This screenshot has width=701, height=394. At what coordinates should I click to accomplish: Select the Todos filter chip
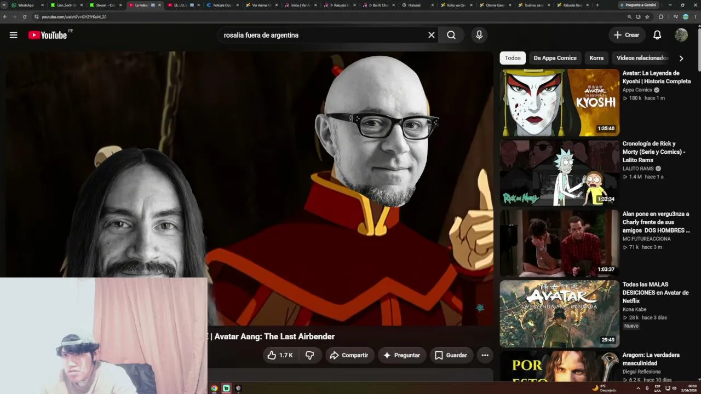click(x=513, y=58)
